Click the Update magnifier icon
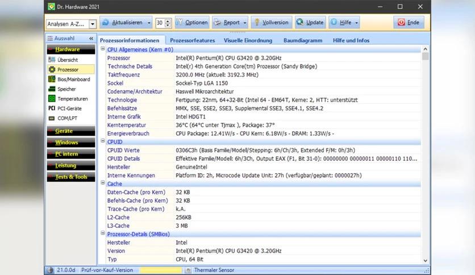Image resolution: width=475 pixels, height=275 pixels. tap(299, 22)
